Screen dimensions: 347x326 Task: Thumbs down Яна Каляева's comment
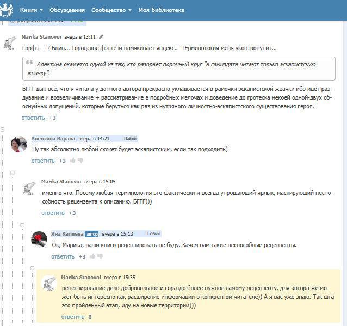coord(100,256)
